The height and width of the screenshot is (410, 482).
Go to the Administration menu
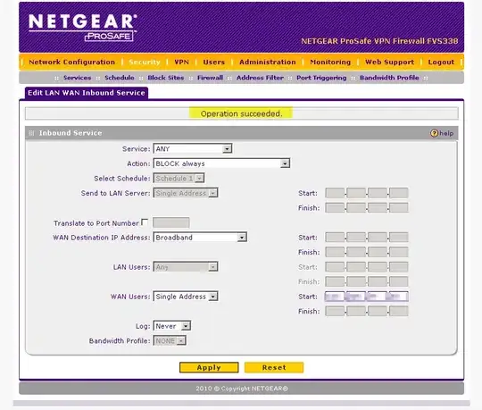click(x=268, y=63)
